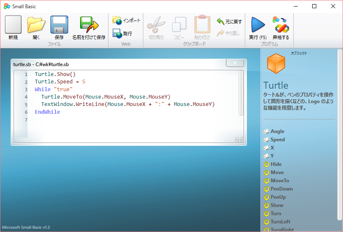The height and width of the screenshot is (232, 343).
Task: Click the 新規 (New) file icon
Action: coord(13,25)
